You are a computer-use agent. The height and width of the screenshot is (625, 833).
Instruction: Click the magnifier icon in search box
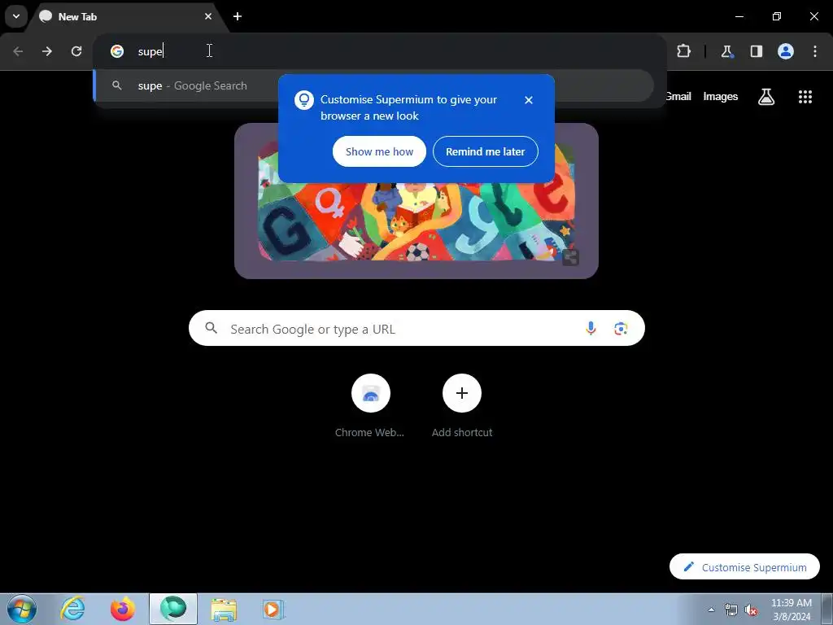tap(211, 329)
